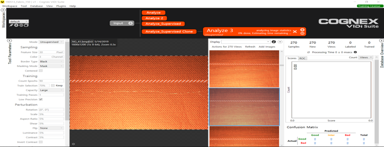Open the Database menu

36,6
